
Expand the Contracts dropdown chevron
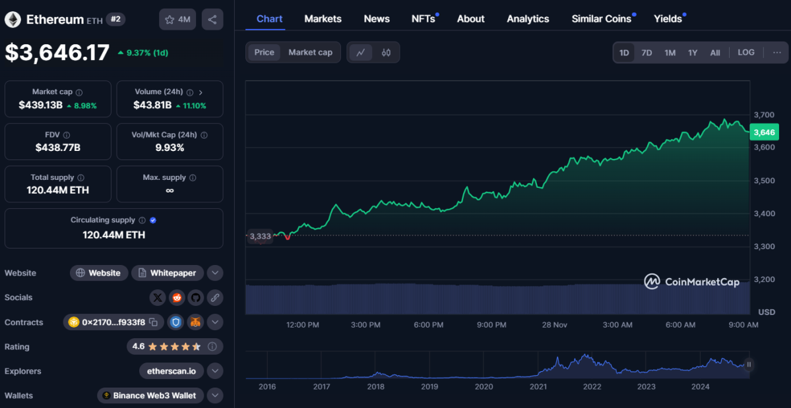(214, 322)
